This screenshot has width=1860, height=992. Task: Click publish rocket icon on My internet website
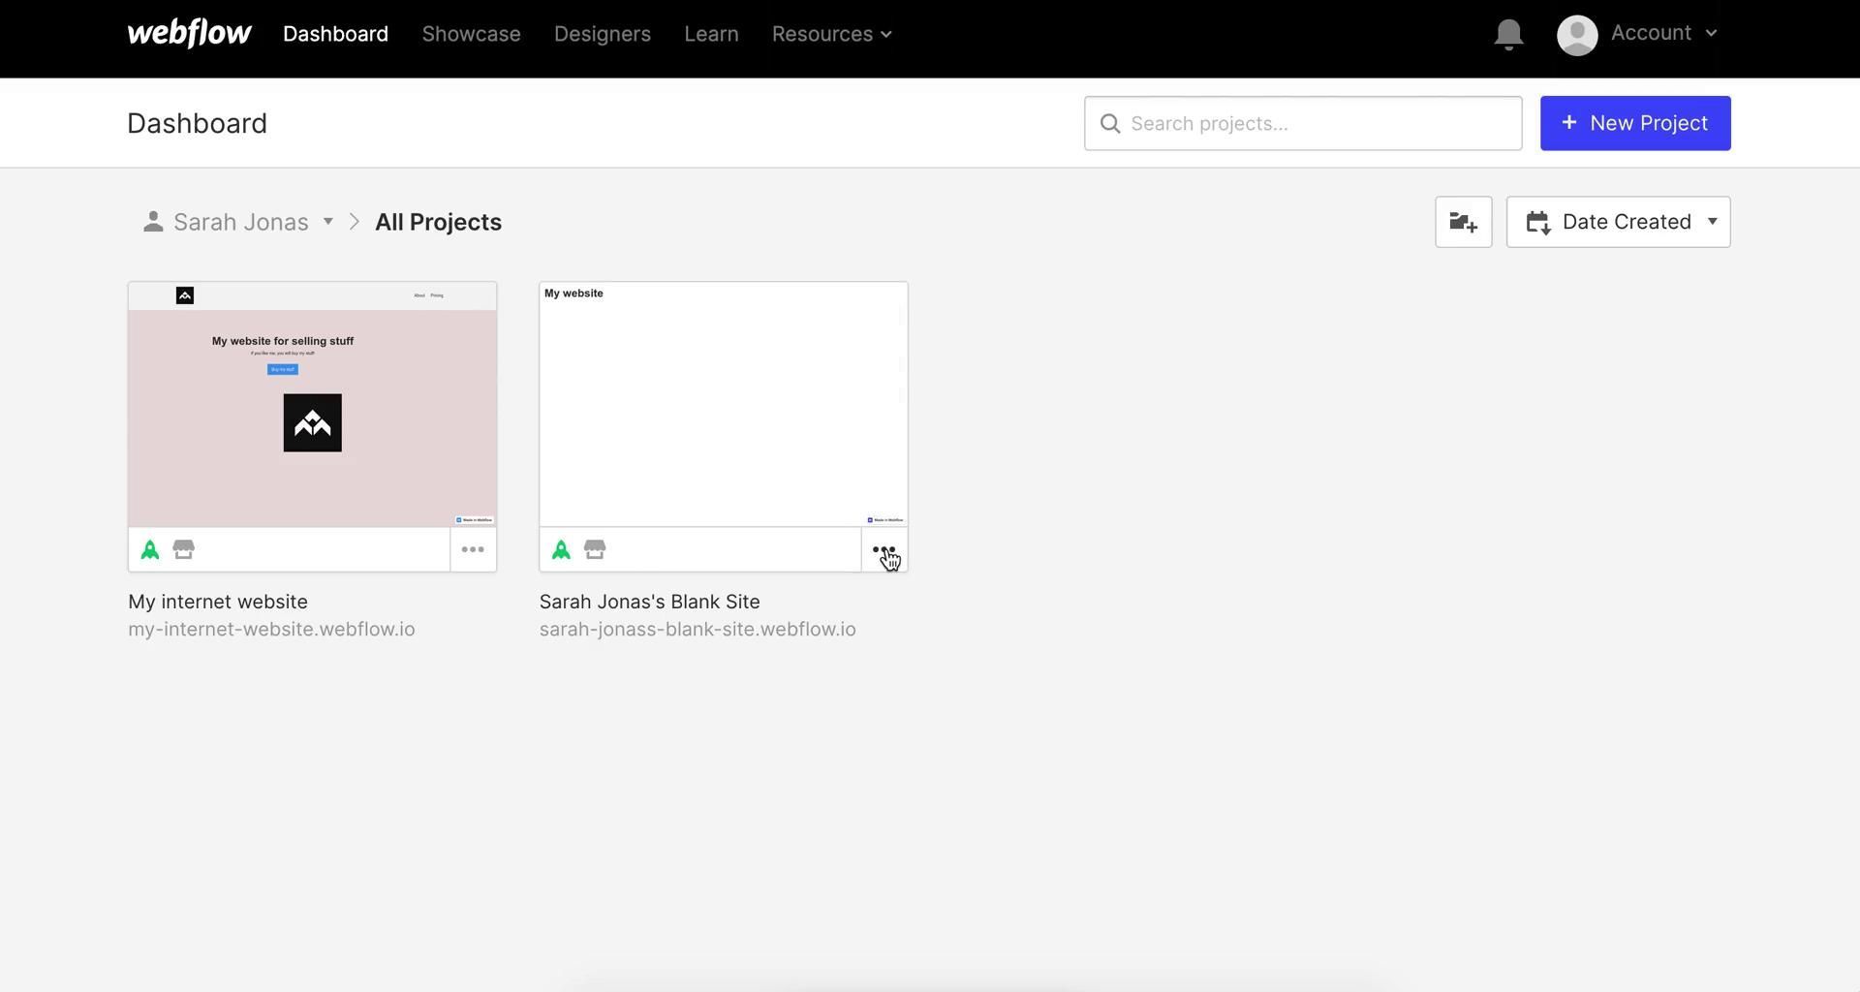coord(150,550)
